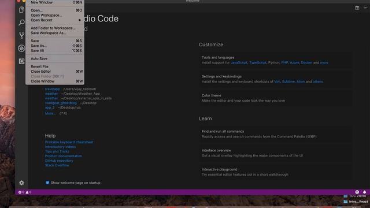370x208 pixels.
Task: Uncheck Show welcome page on startup
Action: tap(47, 183)
